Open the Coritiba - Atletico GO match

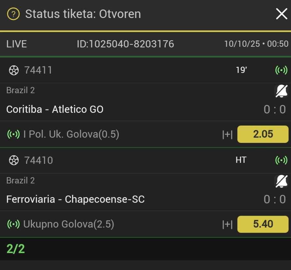(55, 109)
